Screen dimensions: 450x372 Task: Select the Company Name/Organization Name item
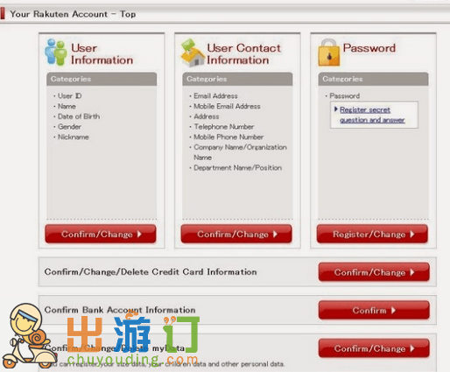tap(240, 152)
